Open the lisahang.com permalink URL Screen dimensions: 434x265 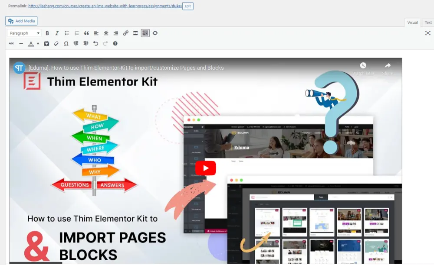105,6
